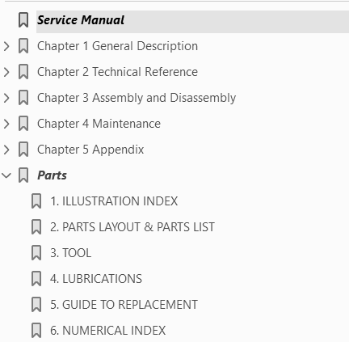This screenshot has width=349, height=342.
Task: Click bookmark icon for 1. ILLUSTRATION INDEX
Action: [36, 201]
